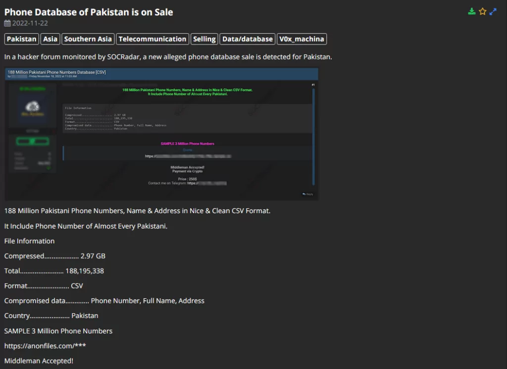This screenshot has height=369, width=507.
Task: Click the SOCRadar intro sentence
Action: tap(168, 57)
